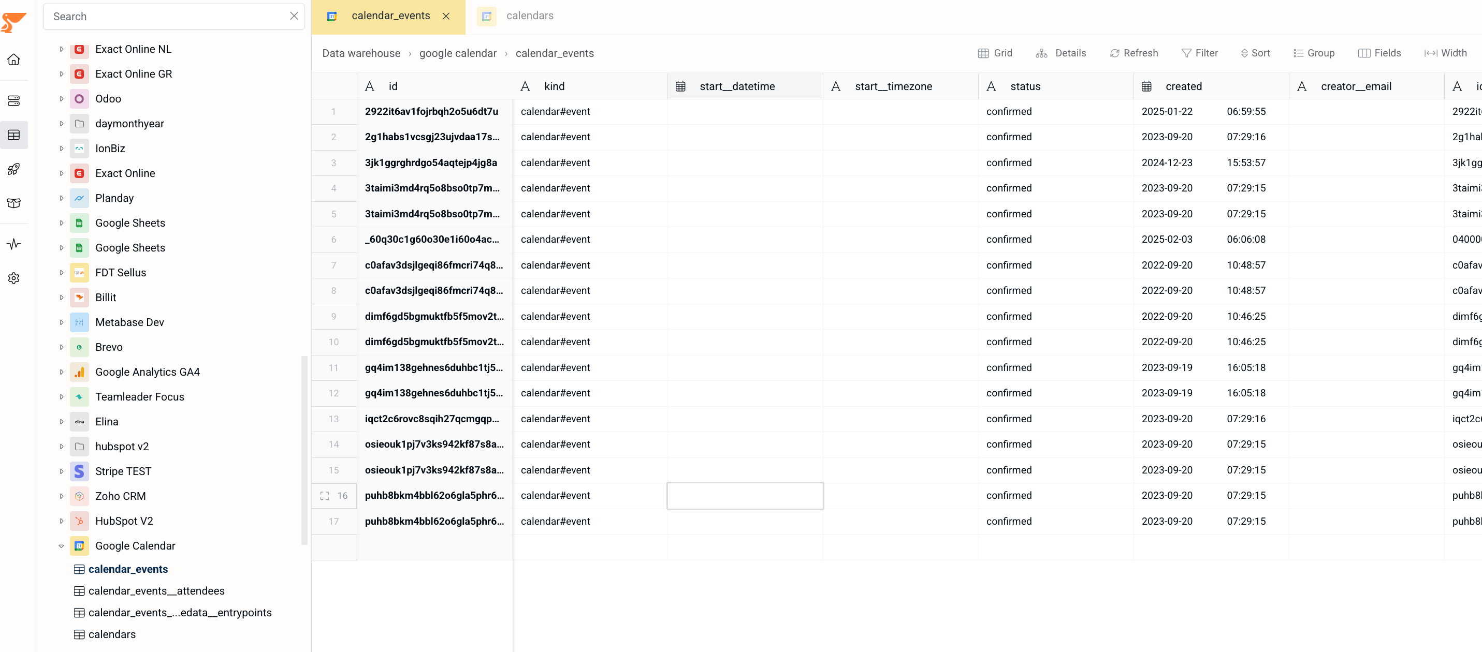The height and width of the screenshot is (652, 1482).
Task: Click expand-row icon on row 16
Action: click(325, 496)
